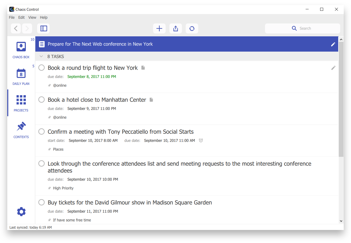Open the View menu

[32, 18]
